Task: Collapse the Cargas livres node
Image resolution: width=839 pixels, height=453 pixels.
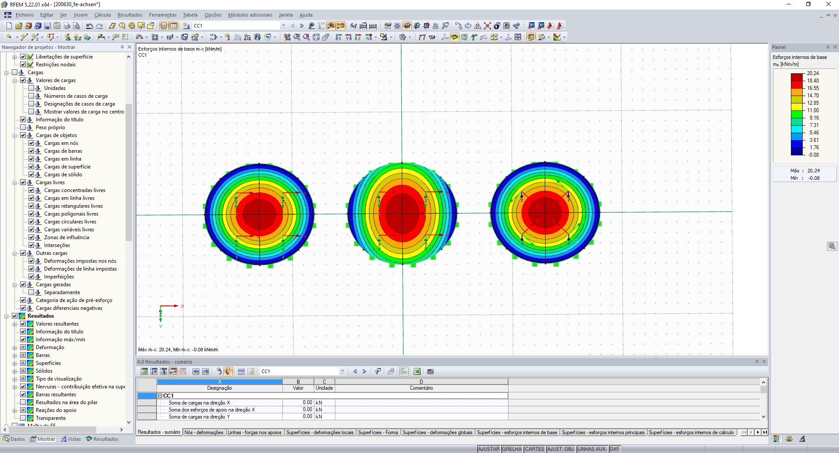Action: click(x=14, y=182)
